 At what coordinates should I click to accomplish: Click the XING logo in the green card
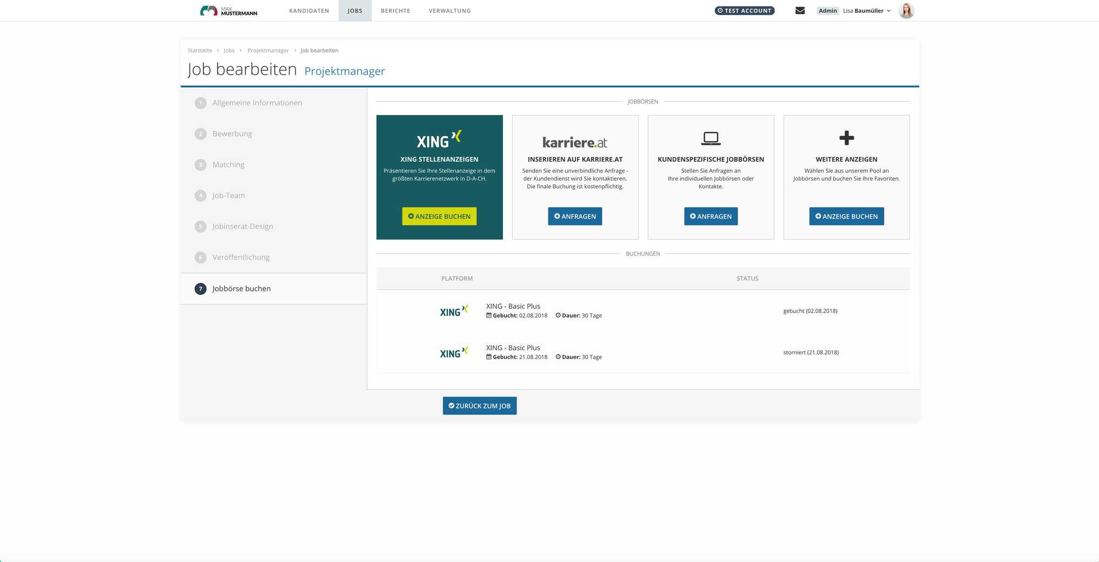439,139
